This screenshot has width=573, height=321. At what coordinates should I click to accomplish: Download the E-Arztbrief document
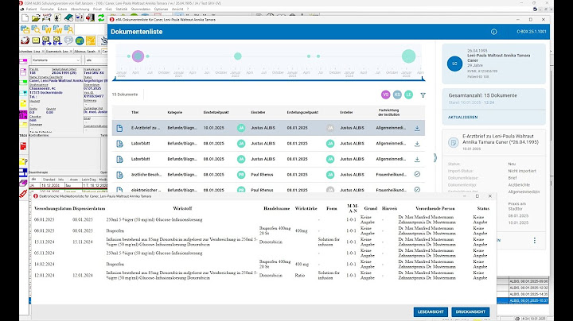(417, 128)
